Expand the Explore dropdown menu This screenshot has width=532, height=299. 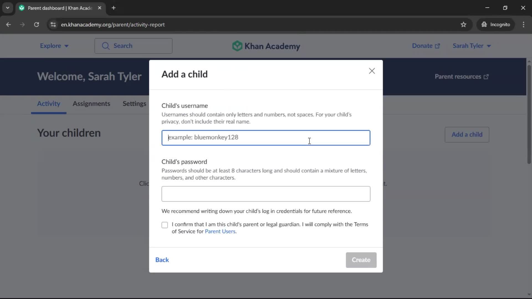54,46
